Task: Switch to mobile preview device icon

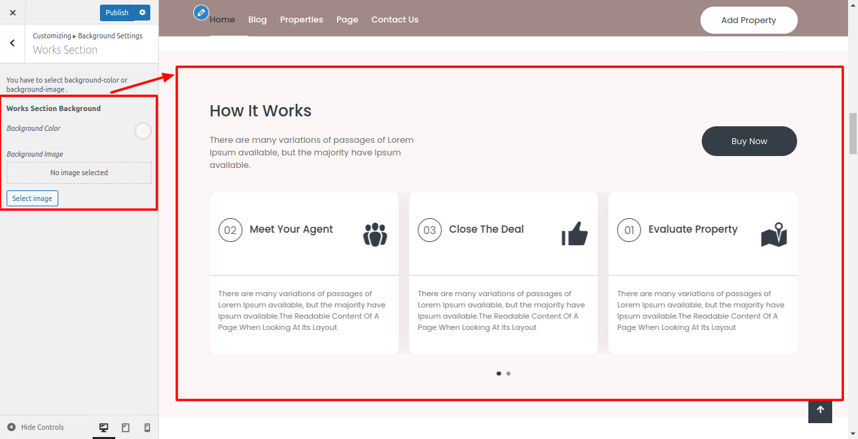Action: click(147, 428)
